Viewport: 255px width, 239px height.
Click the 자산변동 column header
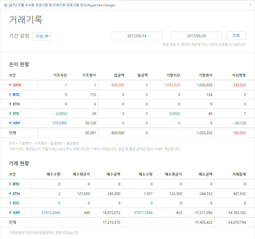tap(239, 75)
